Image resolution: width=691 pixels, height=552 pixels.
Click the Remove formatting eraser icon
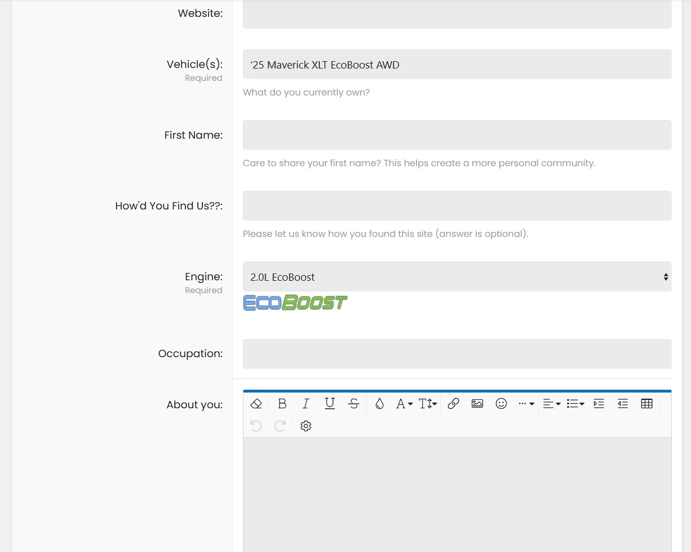point(256,403)
